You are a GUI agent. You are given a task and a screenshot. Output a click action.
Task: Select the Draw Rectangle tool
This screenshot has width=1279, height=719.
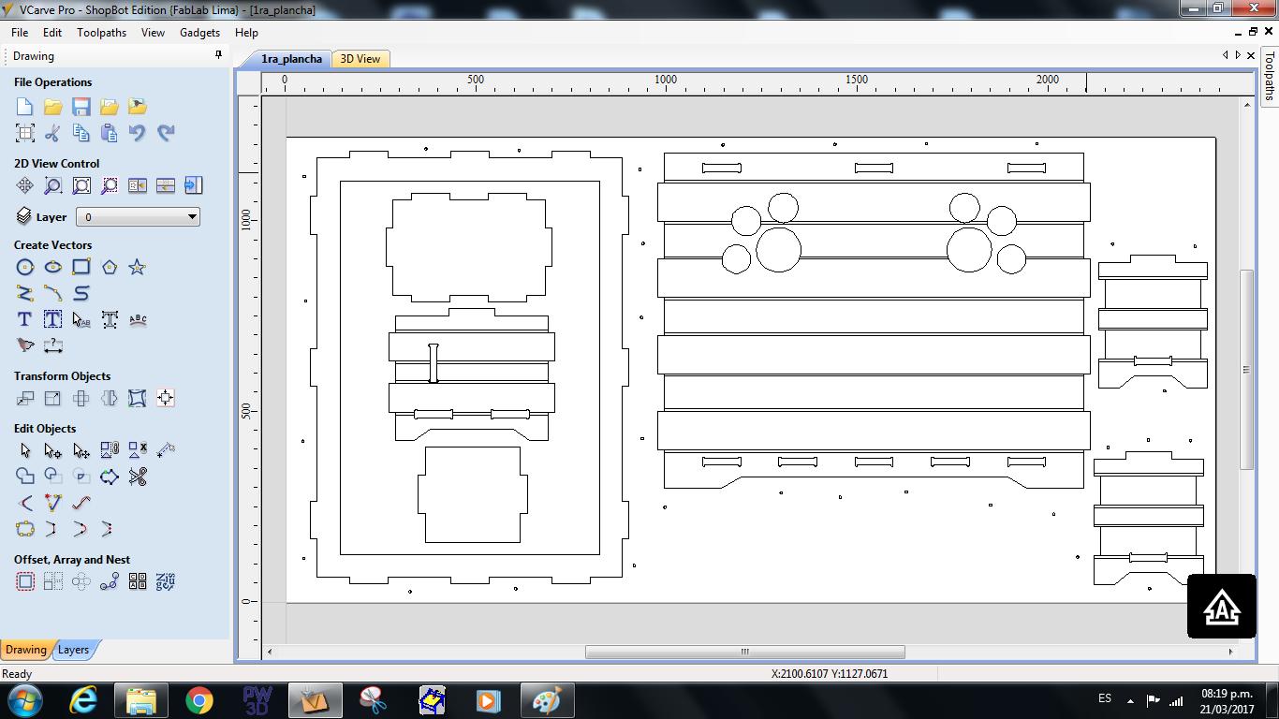click(x=81, y=268)
